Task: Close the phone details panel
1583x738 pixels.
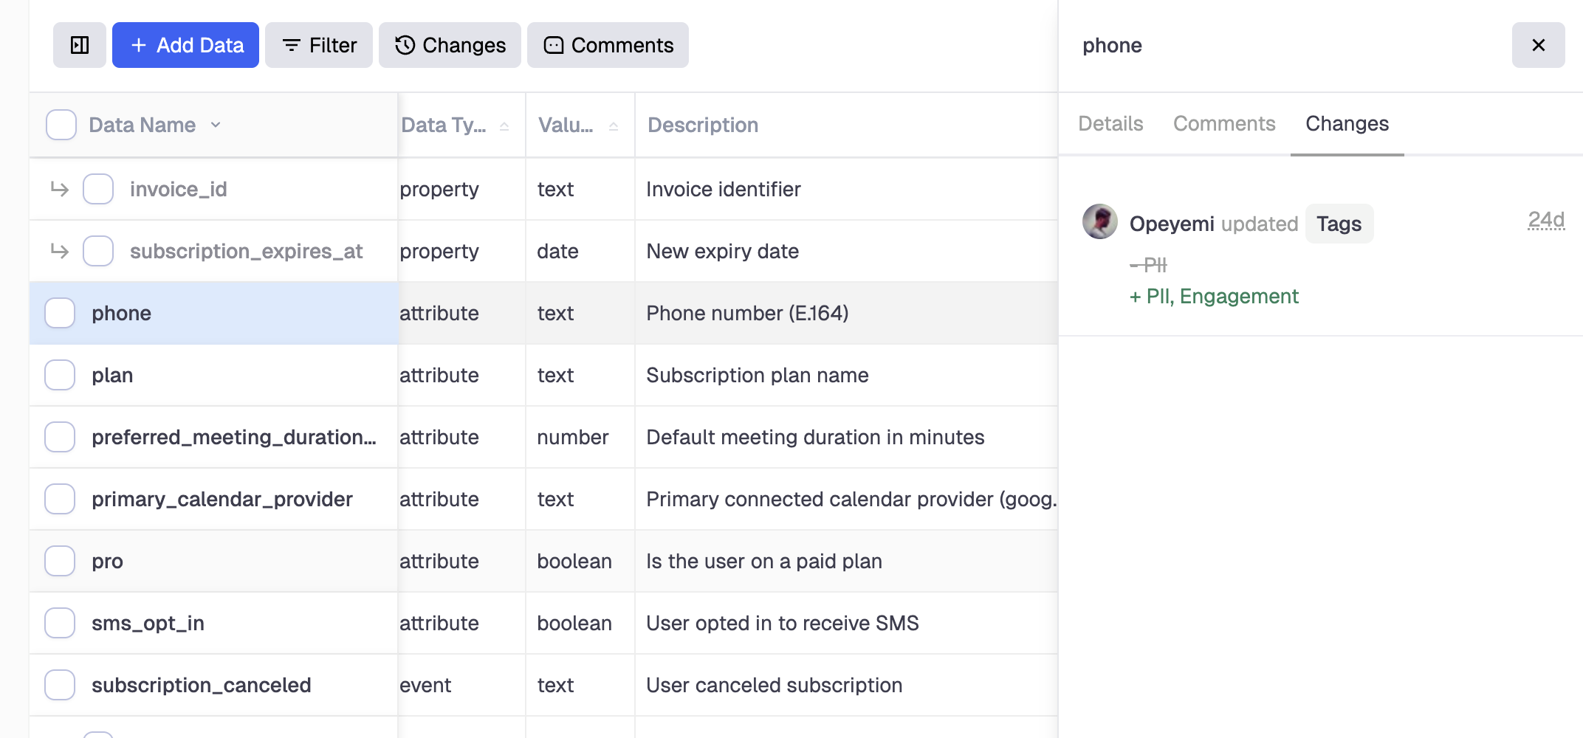Action: [1539, 45]
